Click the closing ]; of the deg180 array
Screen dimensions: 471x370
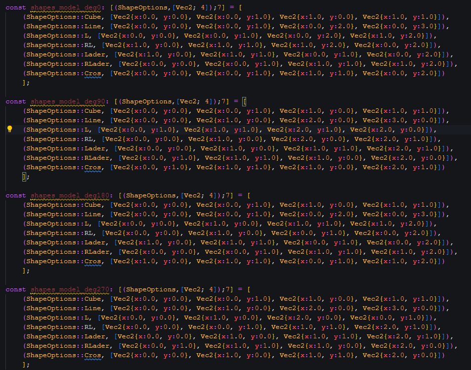[x=26, y=271]
